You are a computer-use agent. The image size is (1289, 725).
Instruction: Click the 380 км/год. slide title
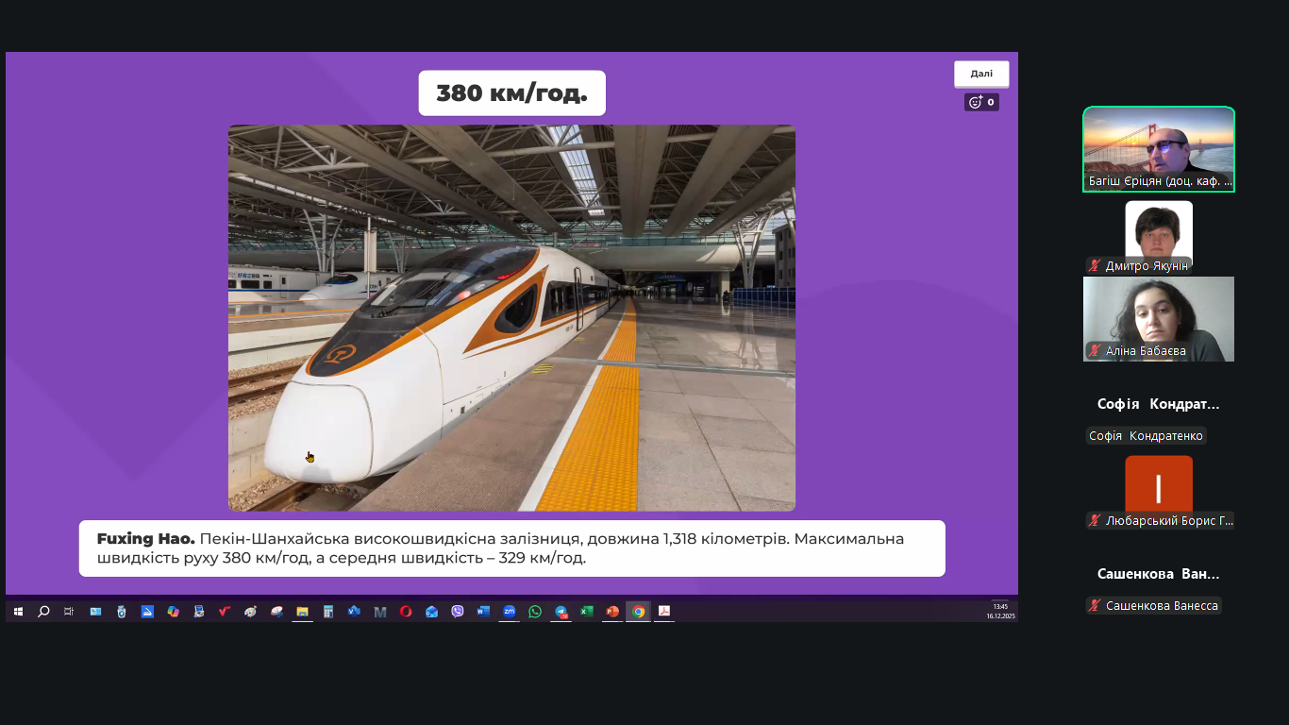pos(511,93)
